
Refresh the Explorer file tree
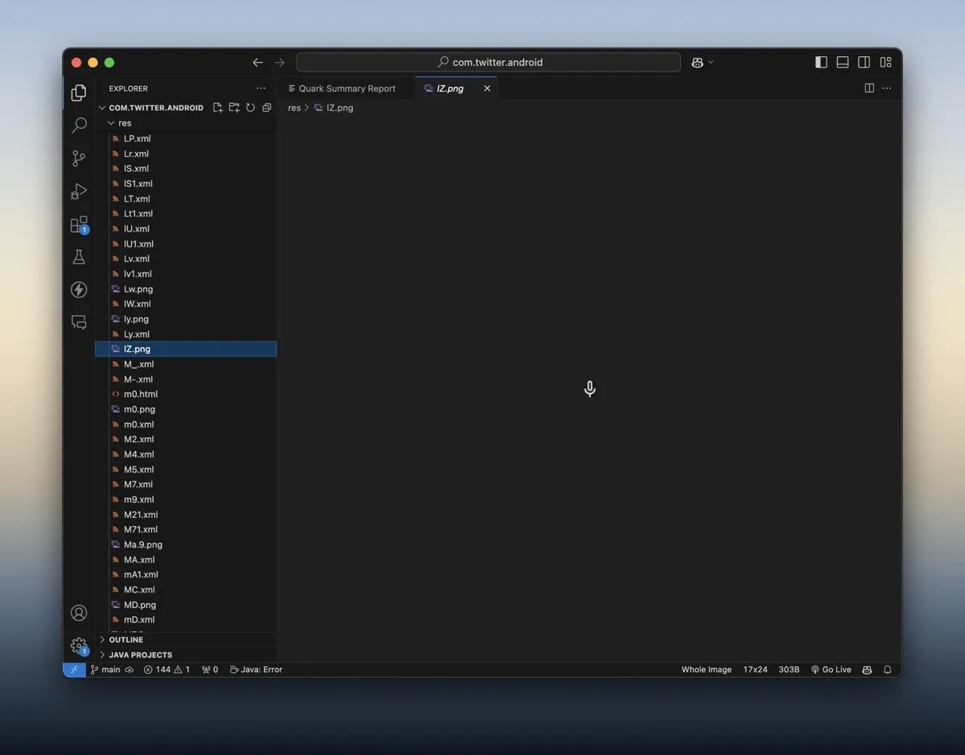pos(251,108)
